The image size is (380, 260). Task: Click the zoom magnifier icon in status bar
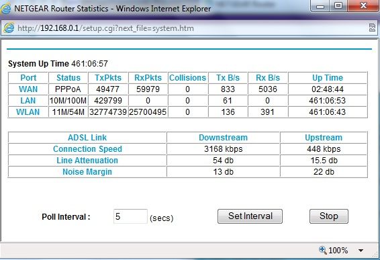tap(322, 249)
